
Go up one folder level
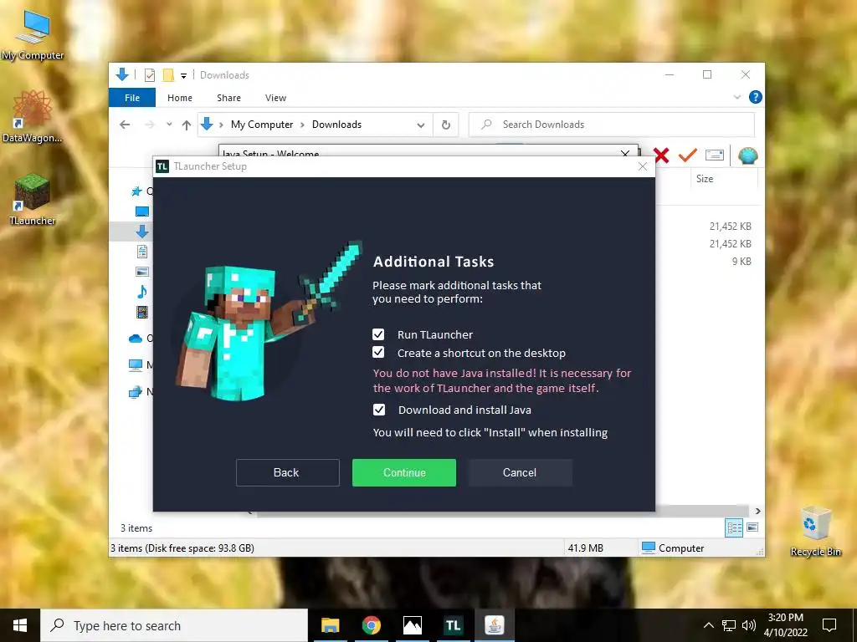coord(187,125)
